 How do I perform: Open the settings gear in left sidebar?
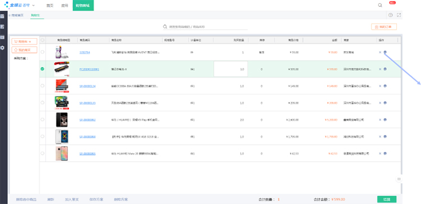[x=2, y=48]
